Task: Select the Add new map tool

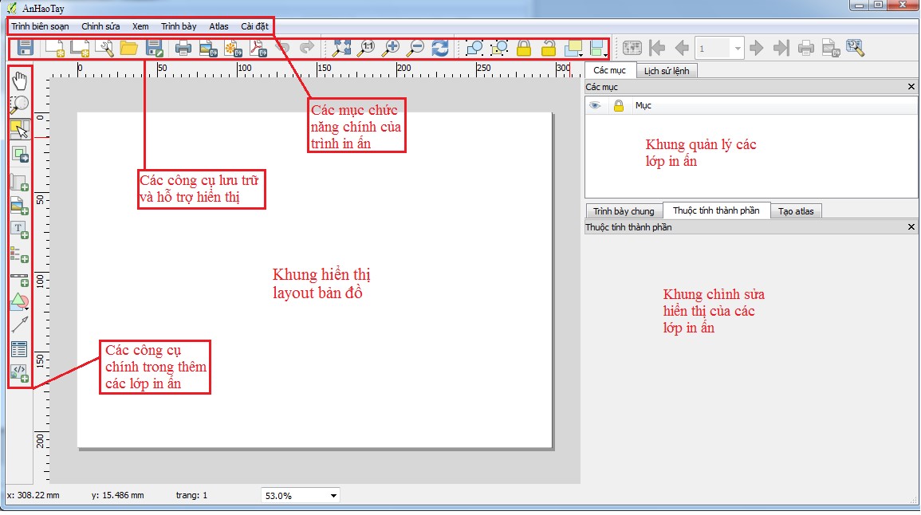Action: [x=19, y=182]
